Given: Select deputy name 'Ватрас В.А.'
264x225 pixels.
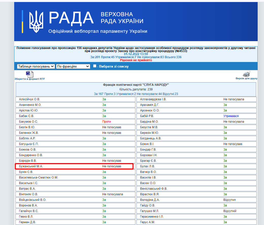Looking at the screenshot, I should (27, 189).
